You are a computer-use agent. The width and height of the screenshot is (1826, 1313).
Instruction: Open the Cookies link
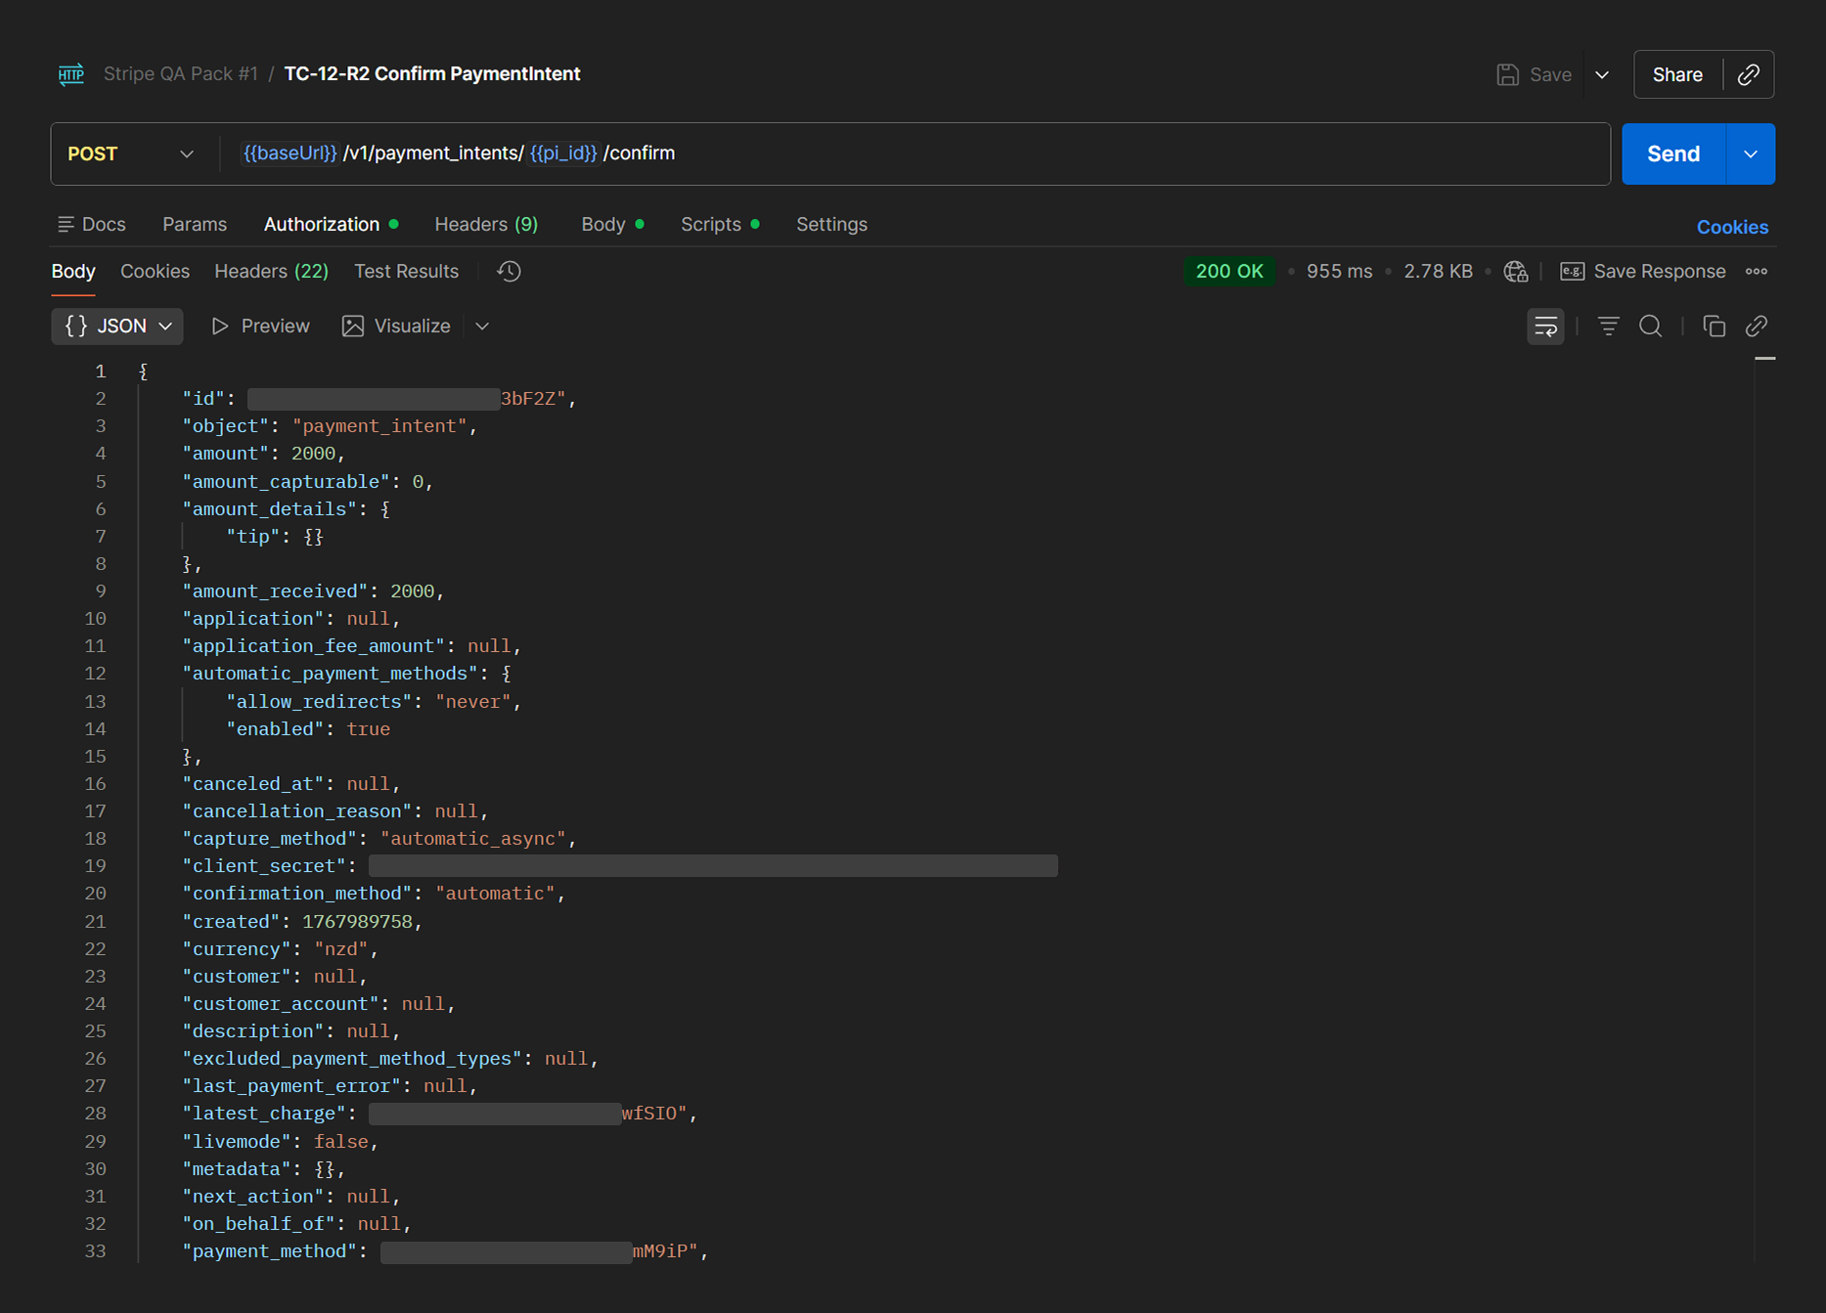(1732, 227)
